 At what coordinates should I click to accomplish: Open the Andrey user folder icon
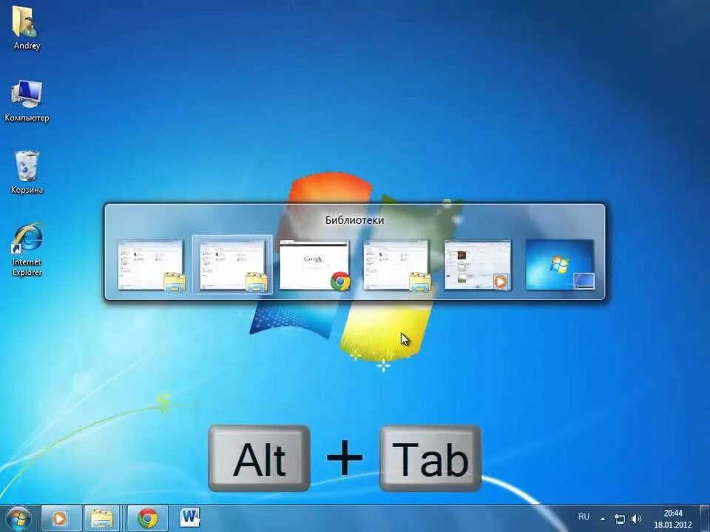pos(26,28)
